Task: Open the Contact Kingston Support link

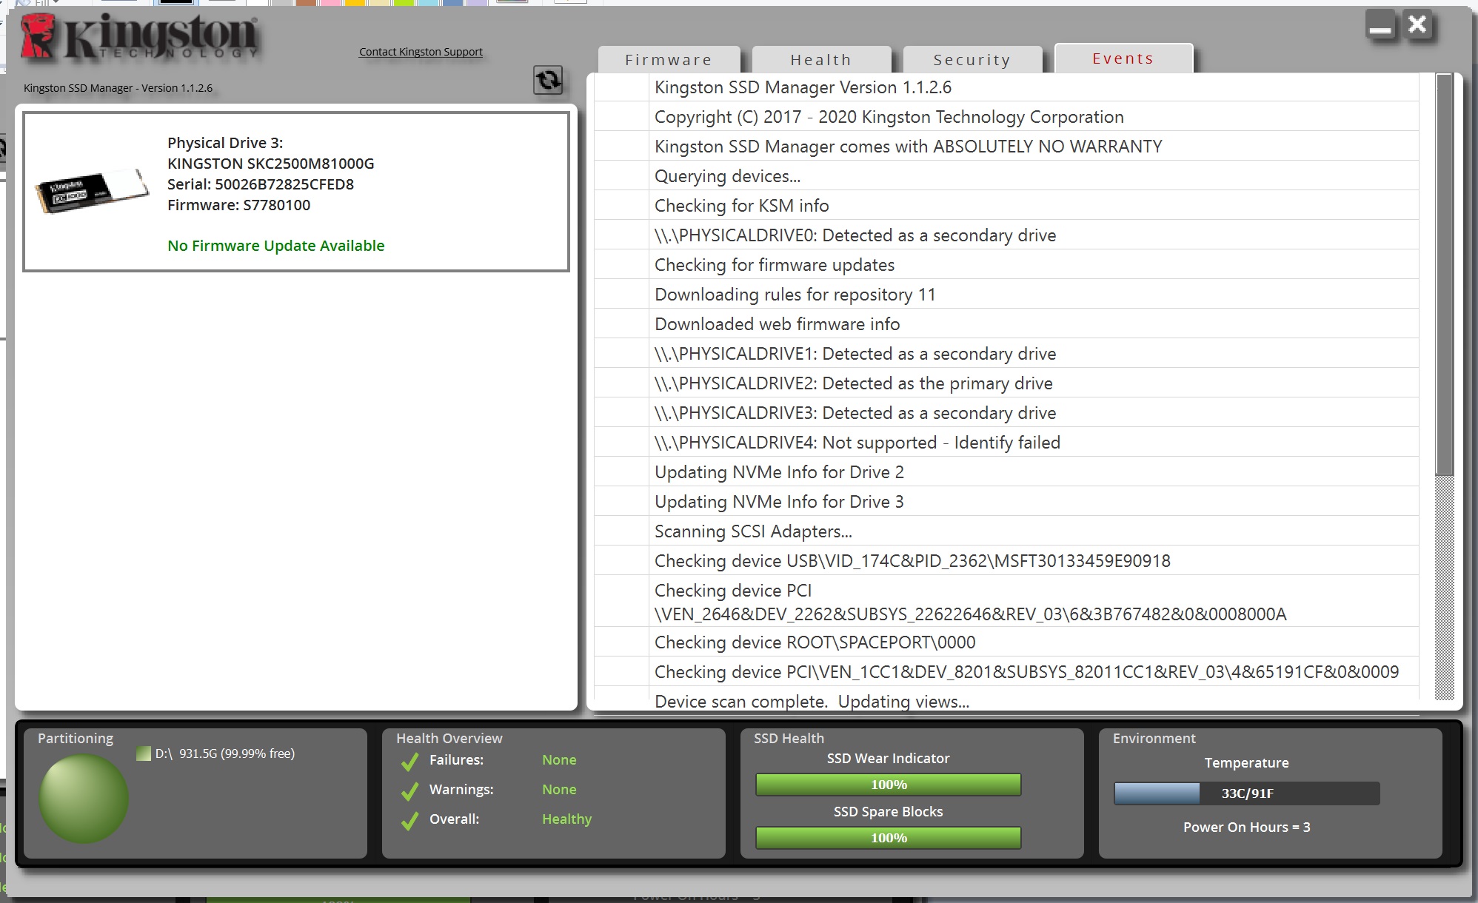Action: pyautogui.click(x=421, y=52)
